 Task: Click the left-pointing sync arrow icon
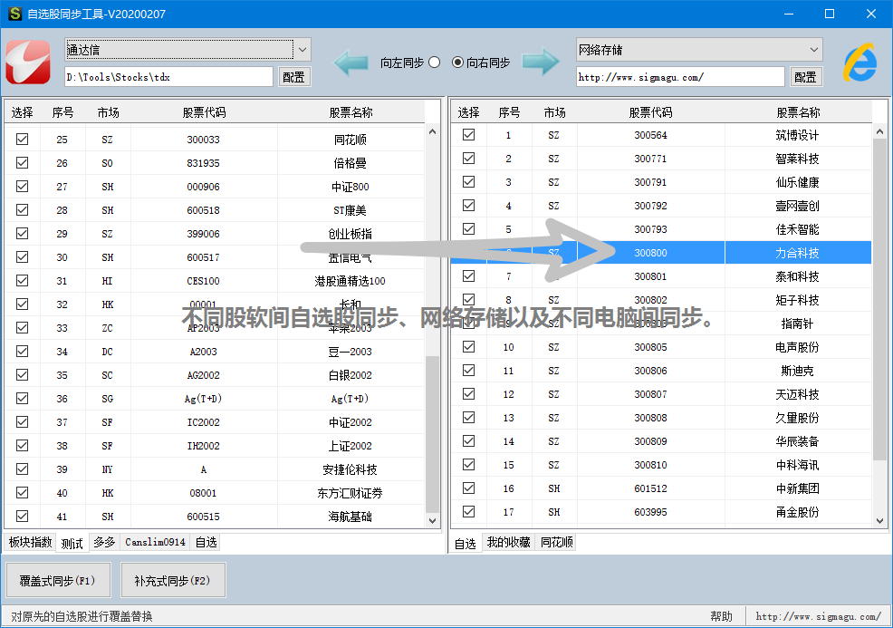point(352,63)
